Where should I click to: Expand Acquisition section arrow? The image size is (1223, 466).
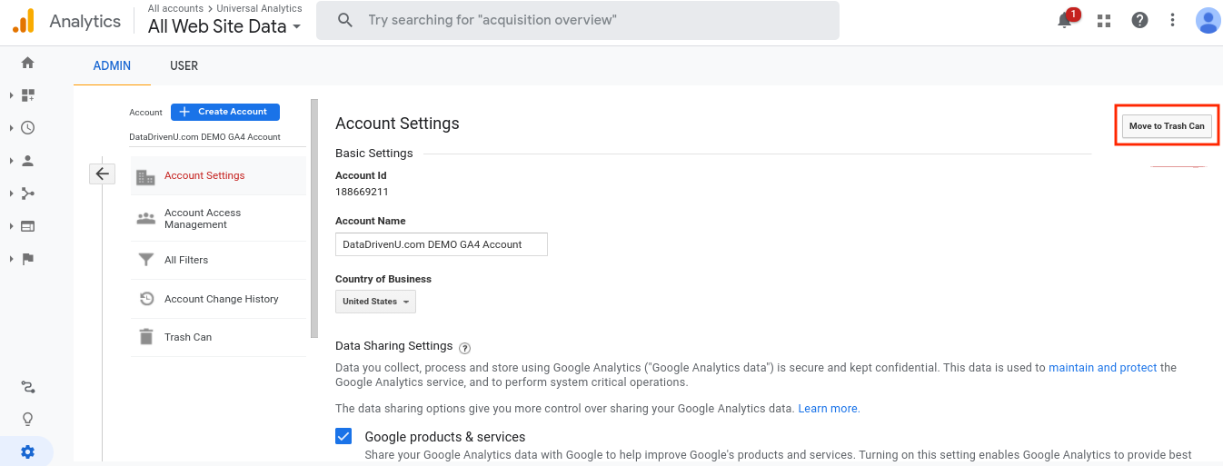pyautogui.click(x=11, y=193)
